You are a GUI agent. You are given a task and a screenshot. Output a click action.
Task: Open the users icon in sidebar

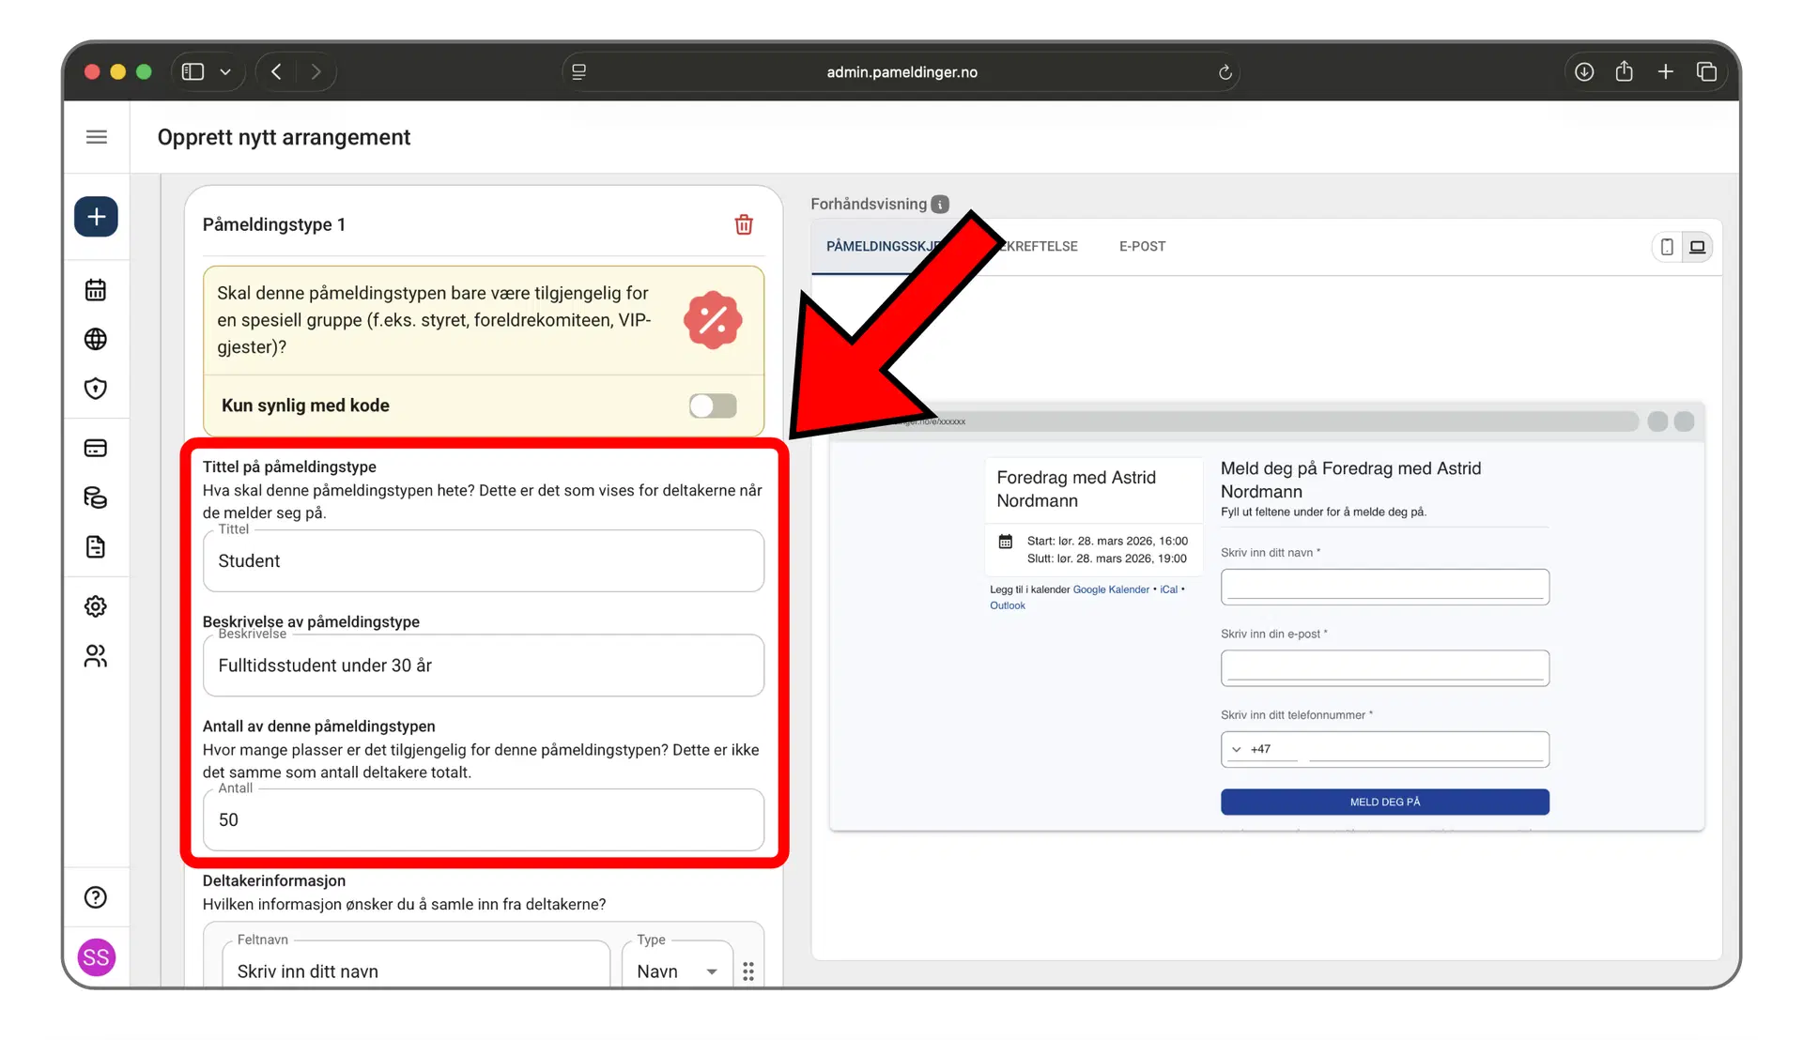coord(96,656)
